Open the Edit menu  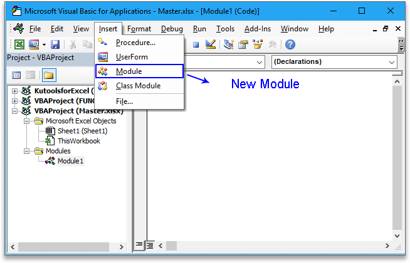[57, 29]
